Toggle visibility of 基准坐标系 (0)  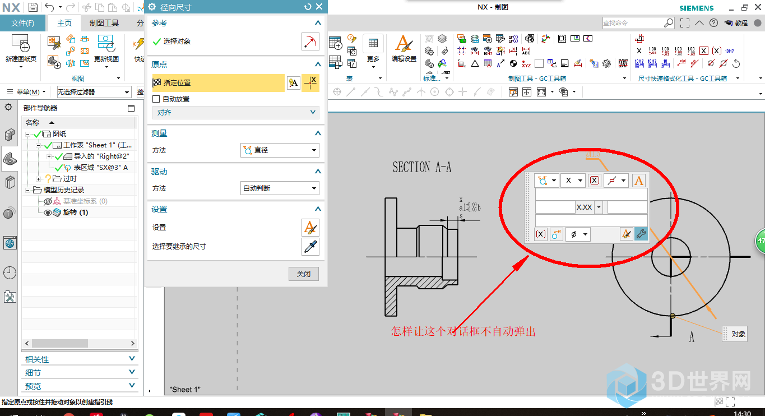point(48,201)
